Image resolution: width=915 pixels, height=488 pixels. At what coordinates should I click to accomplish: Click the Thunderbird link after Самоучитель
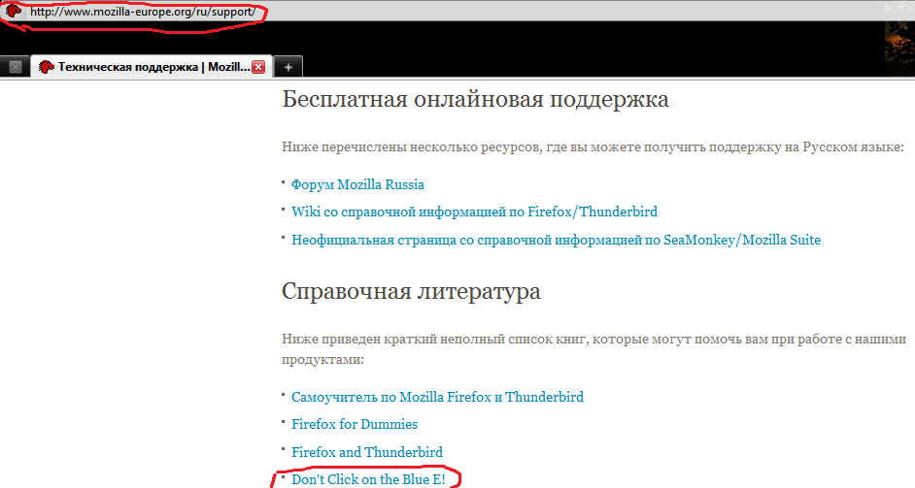(544, 397)
